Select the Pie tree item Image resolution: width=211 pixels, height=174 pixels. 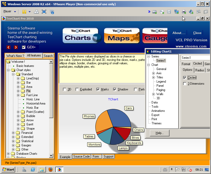coord(28,91)
